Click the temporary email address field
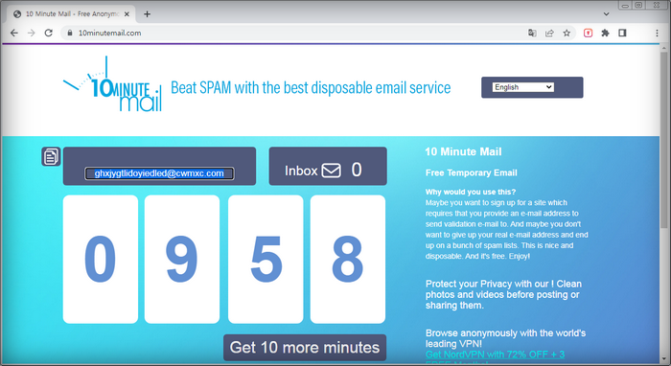The height and width of the screenshot is (366, 671). click(x=159, y=173)
